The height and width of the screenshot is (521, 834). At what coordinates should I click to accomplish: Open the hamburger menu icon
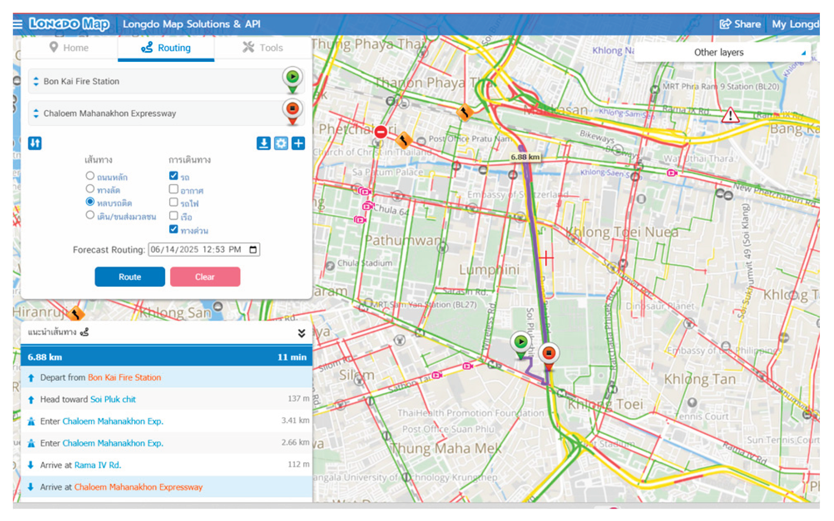18,24
